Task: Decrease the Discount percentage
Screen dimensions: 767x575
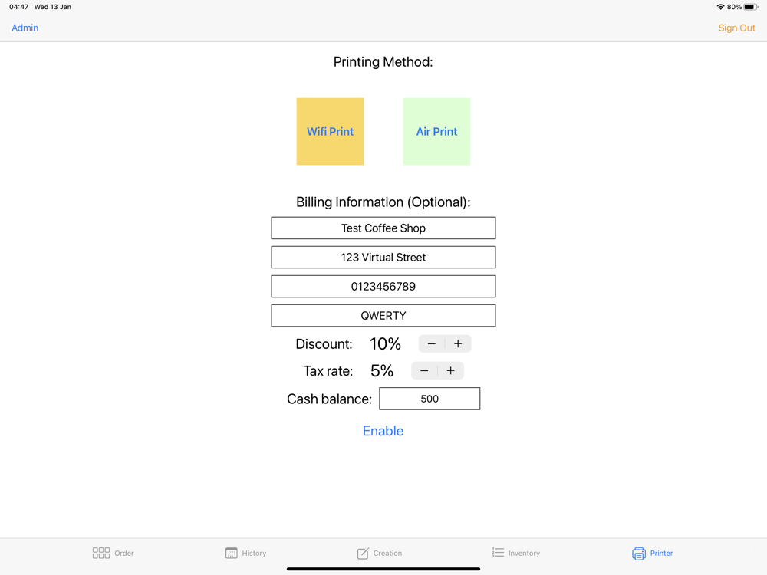Action: [431, 343]
